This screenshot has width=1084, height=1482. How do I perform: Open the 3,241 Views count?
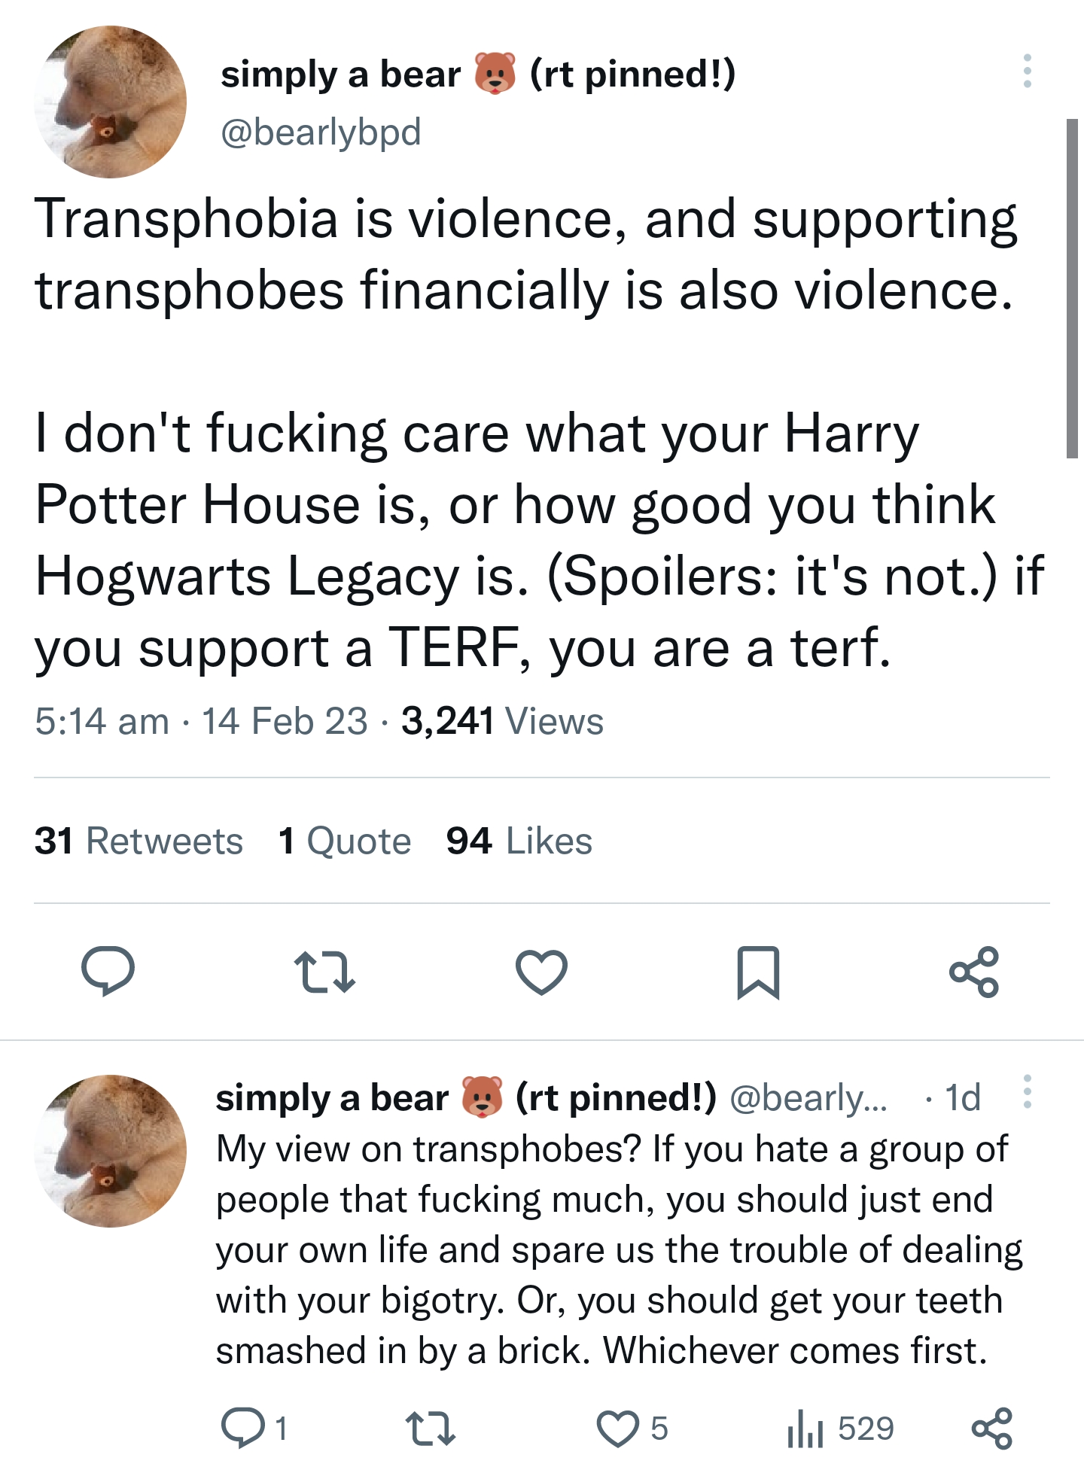(x=502, y=721)
